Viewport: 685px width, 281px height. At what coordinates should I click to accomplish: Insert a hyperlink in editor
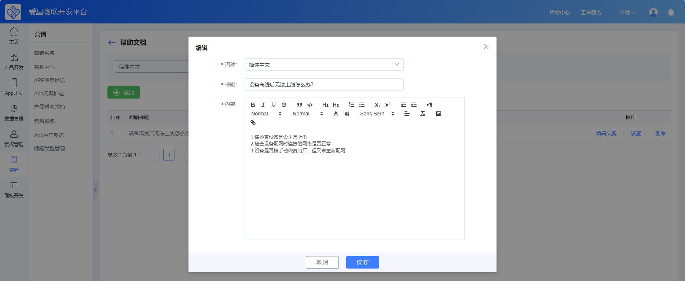(253, 122)
